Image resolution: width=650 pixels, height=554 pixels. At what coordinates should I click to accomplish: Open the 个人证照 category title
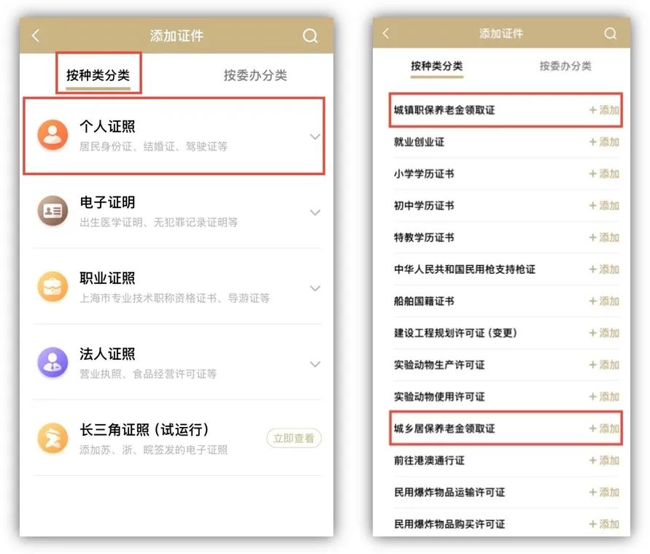[x=107, y=126]
